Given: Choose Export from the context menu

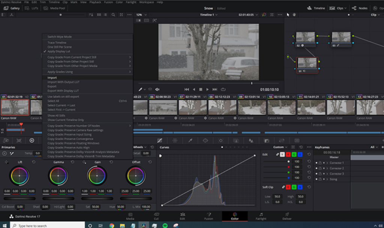Looking at the screenshot, I should [x=52, y=86].
